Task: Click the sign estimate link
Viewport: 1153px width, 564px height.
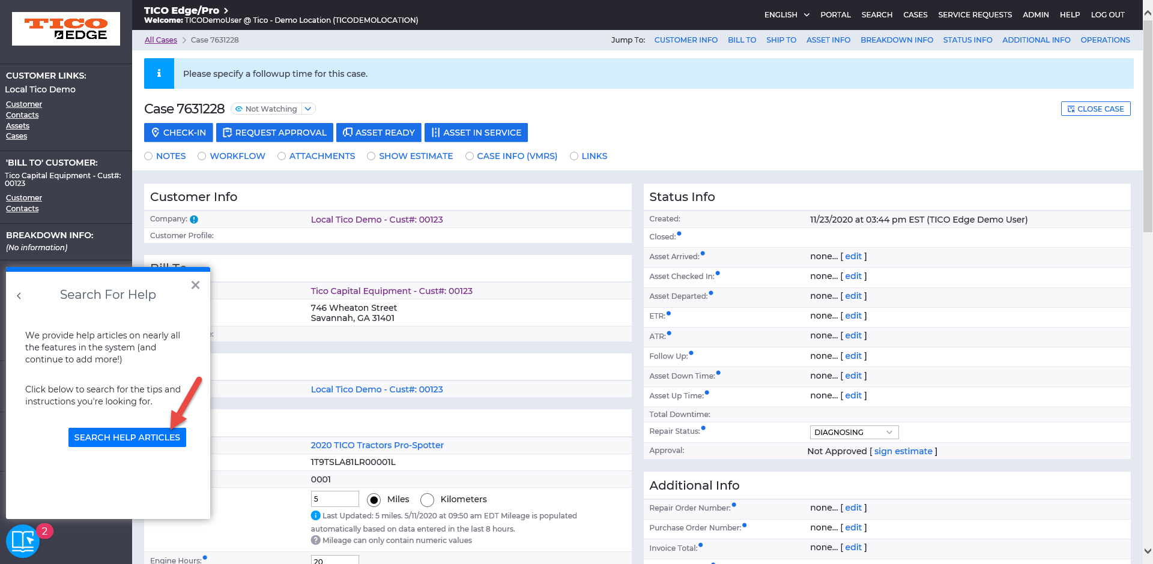Action: pyautogui.click(x=903, y=451)
